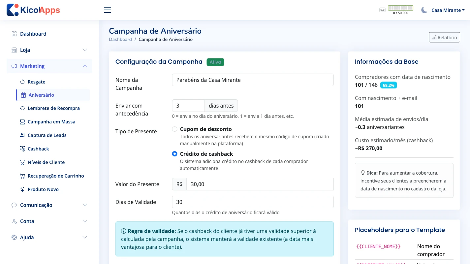Follow the Dashboard breadcrumb link
470x264 pixels.
(x=120, y=39)
